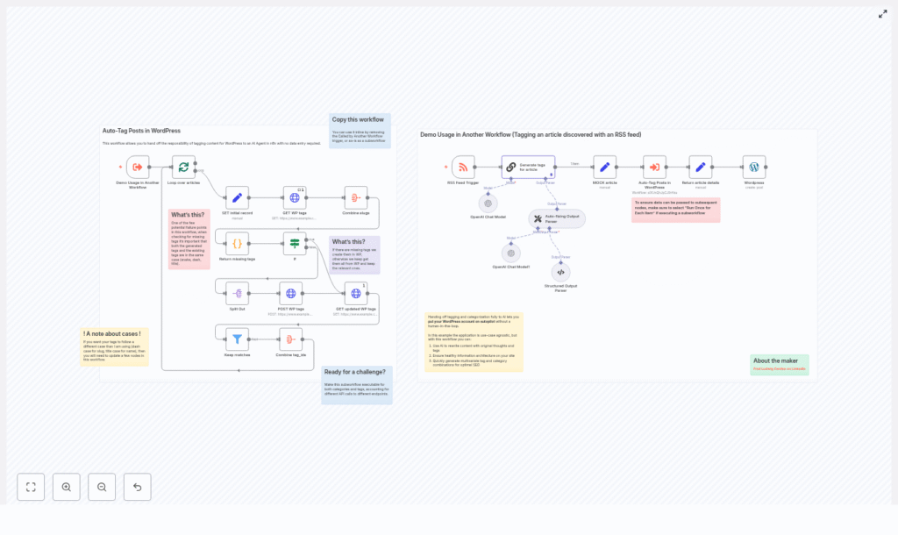Viewport: 898px width, 535px height.
Task: Select the Auto-fixing Output Parser node
Action: coord(556,218)
